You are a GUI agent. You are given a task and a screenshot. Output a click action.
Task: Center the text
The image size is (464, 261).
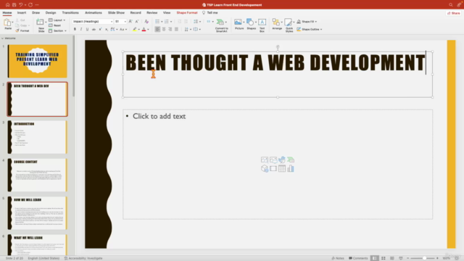click(x=164, y=29)
